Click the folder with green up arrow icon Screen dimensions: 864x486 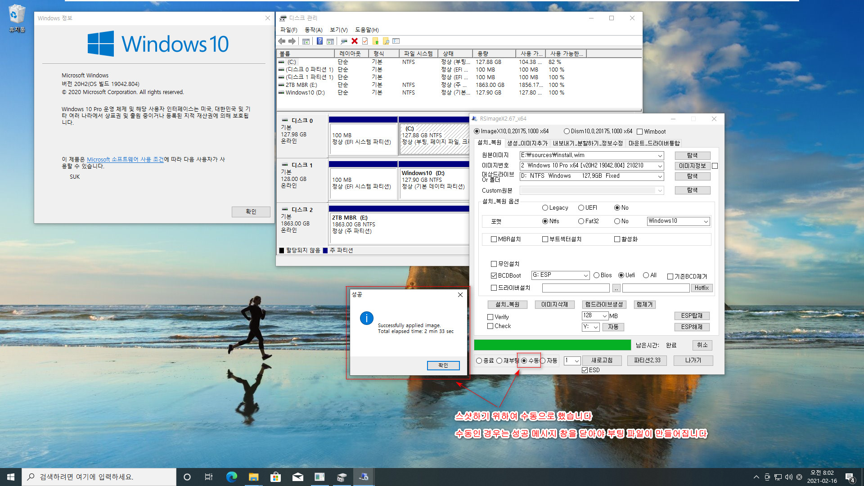tap(375, 41)
